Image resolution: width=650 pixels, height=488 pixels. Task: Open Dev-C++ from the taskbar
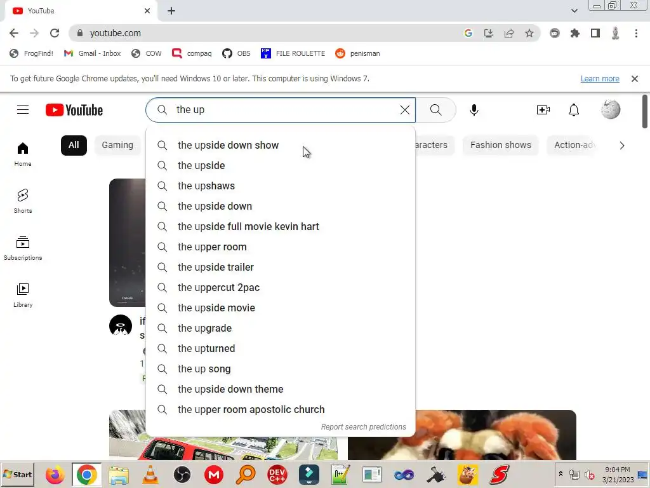pos(277,475)
